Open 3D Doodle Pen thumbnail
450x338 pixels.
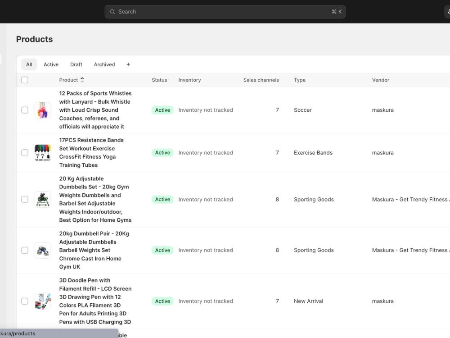coord(43,301)
